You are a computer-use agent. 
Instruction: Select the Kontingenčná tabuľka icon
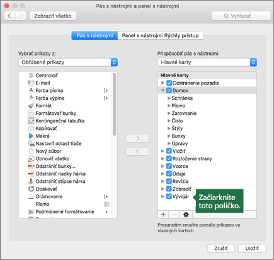pos(31,121)
